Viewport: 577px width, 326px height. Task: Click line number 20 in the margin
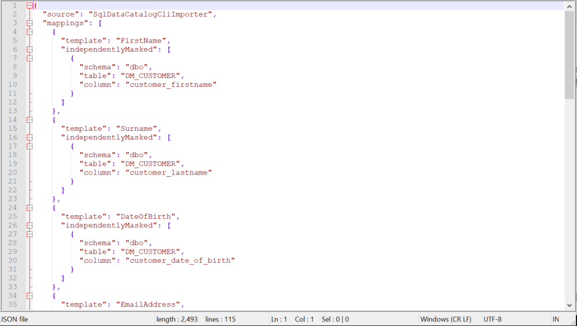13,173
